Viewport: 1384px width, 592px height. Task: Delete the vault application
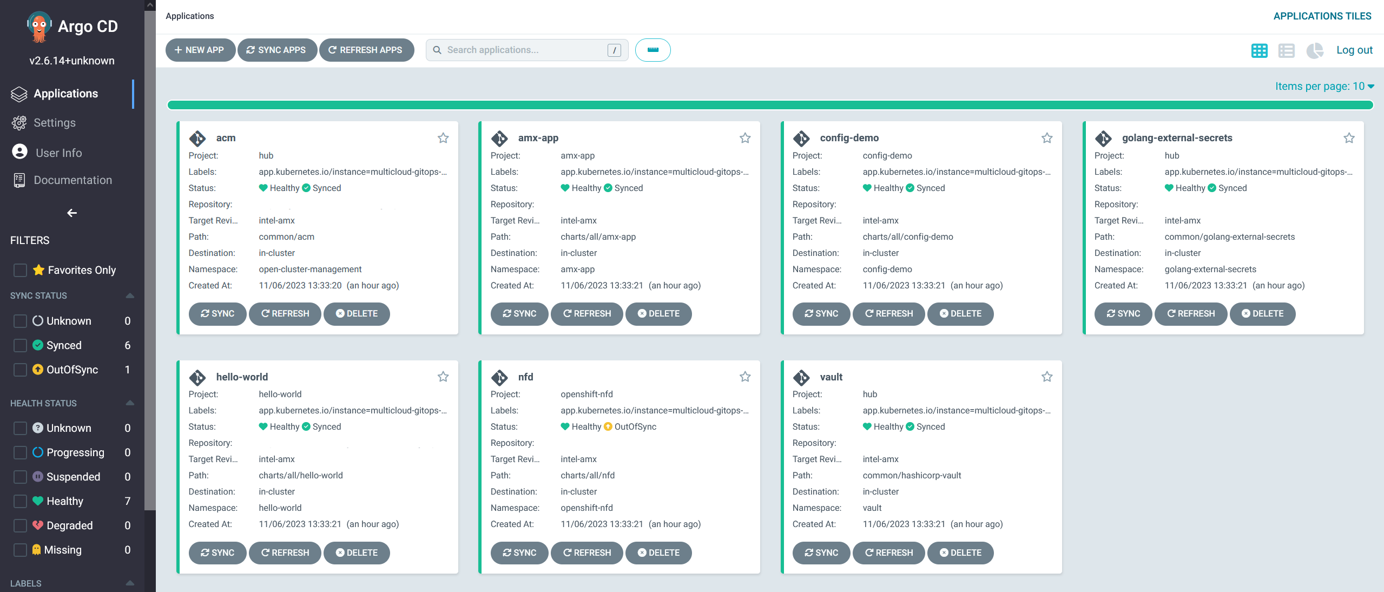coord(960,552)
